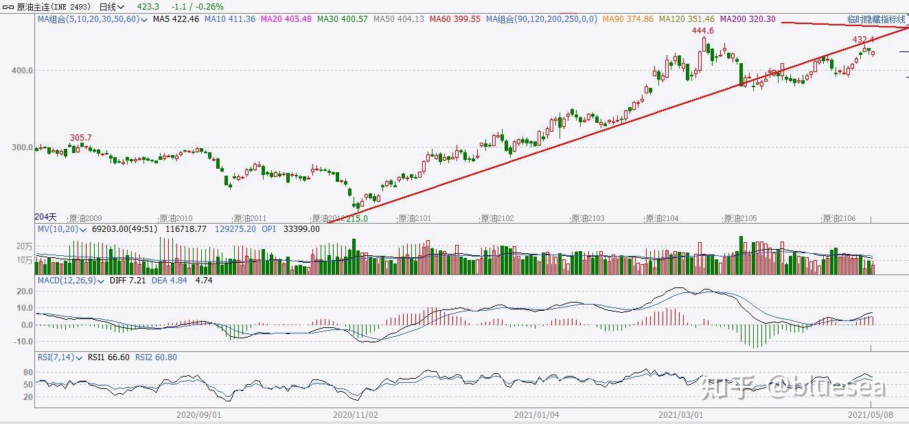Click the RSI2 60.80 value
Viewport: 909px width, 424px height.
point(155,357)
